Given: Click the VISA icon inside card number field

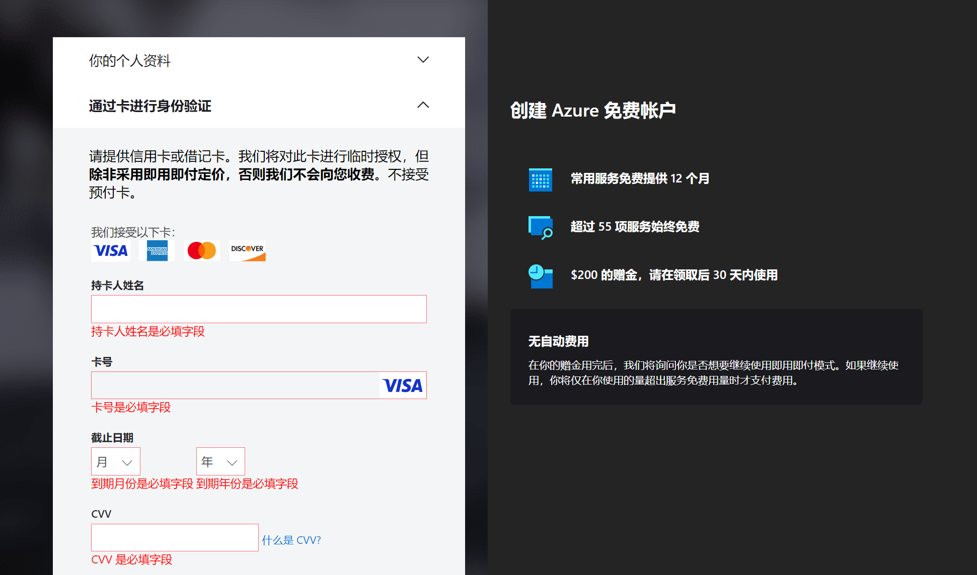Looking at the screenshot, I should pos(402,386).
